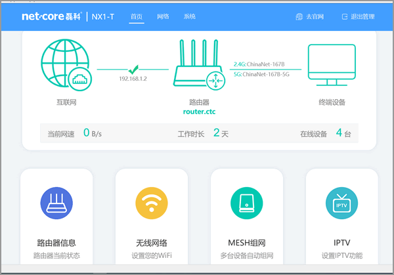Click the terminal devices monitor icon
The image size is (394, 275).
coord(332,66)
